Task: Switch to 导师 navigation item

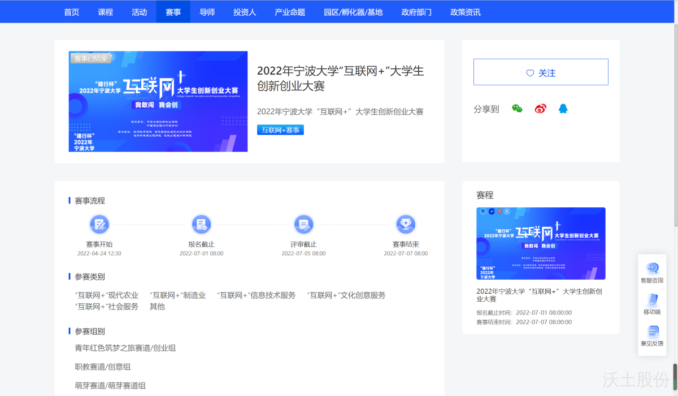Action: [207, 12]
